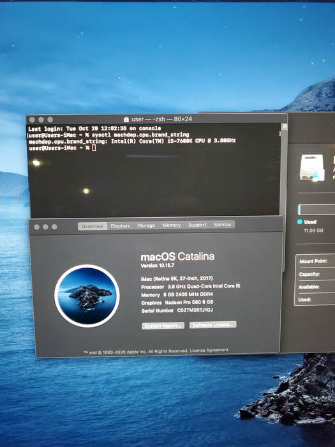Open the Service tab
Viewport: 335px width, 447px height.
coord(223,225)
